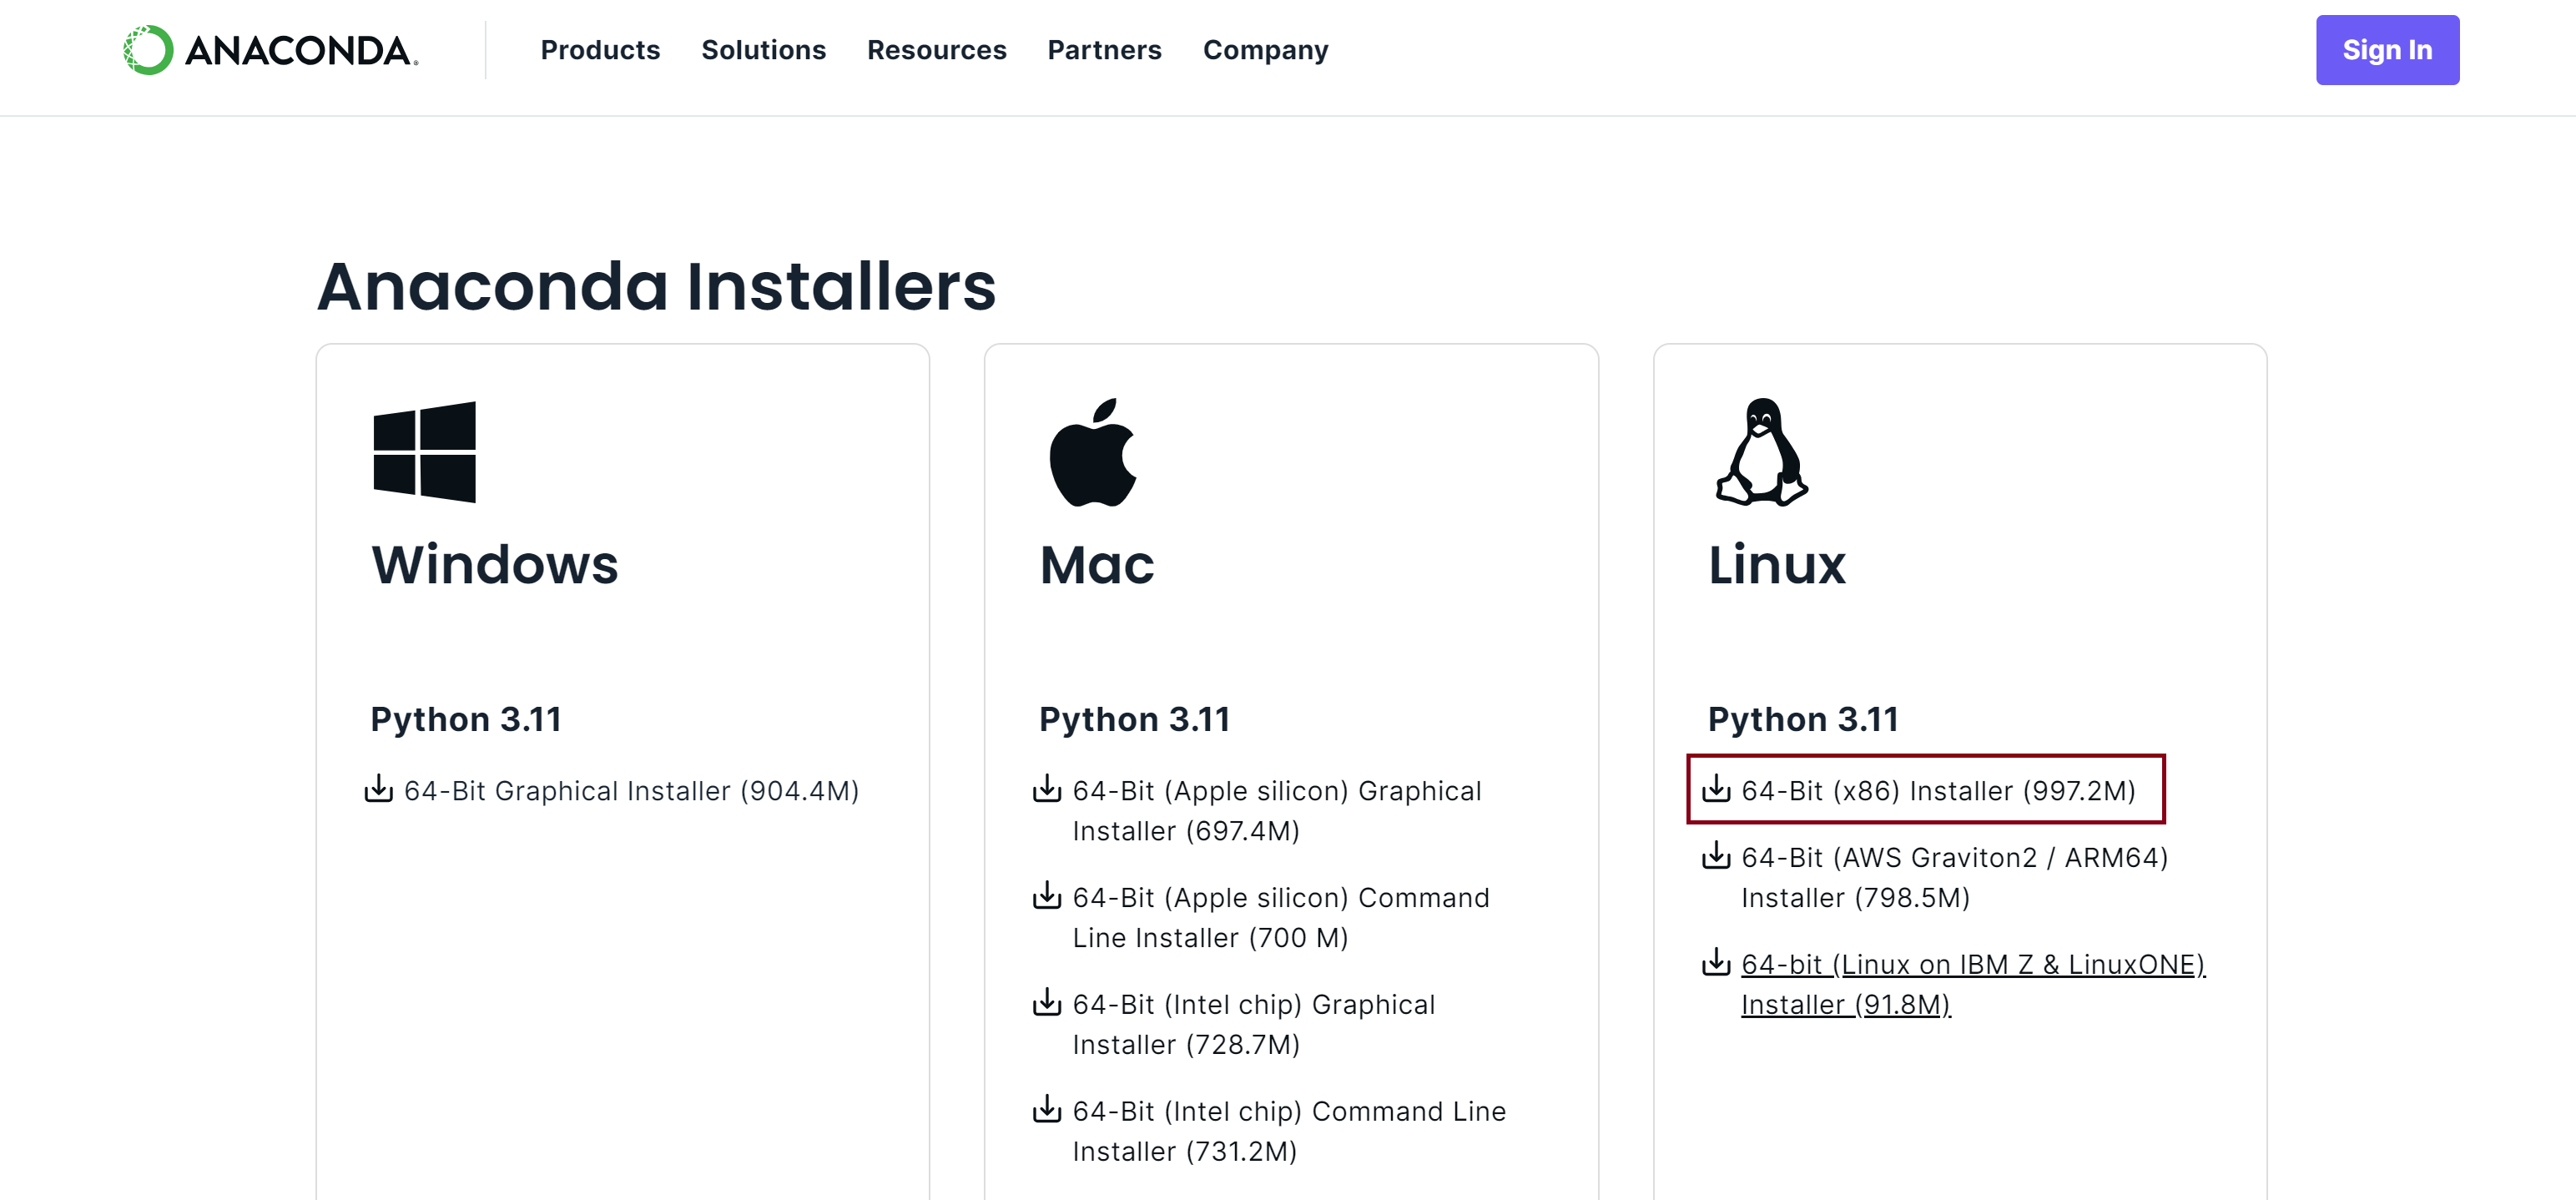The height and width of the screenshot is (1200, 2576).
Task: Download Intel chip Graphical Installer (728.7M)
Action: pyautogui.click(x=1254, y=1025)
